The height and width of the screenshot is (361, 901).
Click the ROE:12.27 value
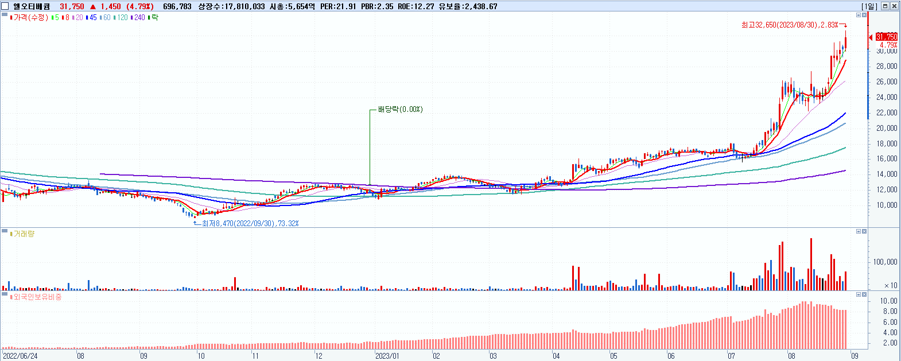point(416,6)
